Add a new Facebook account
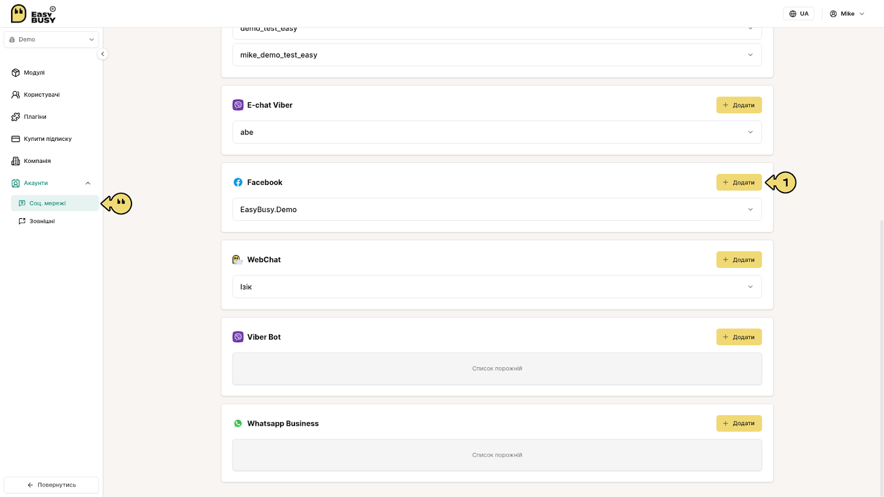 pos(739,182)
